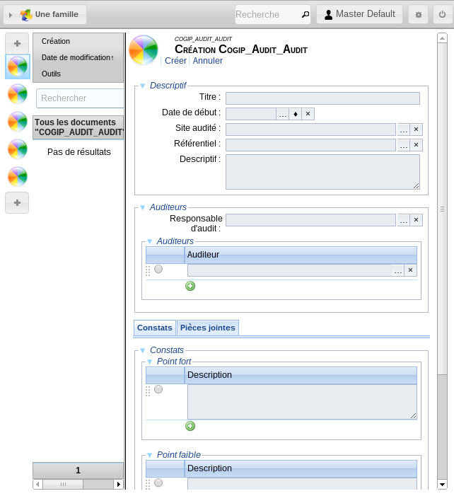
Task: Select the first highlighted family icon in sidebar
Action: [18, 67]
